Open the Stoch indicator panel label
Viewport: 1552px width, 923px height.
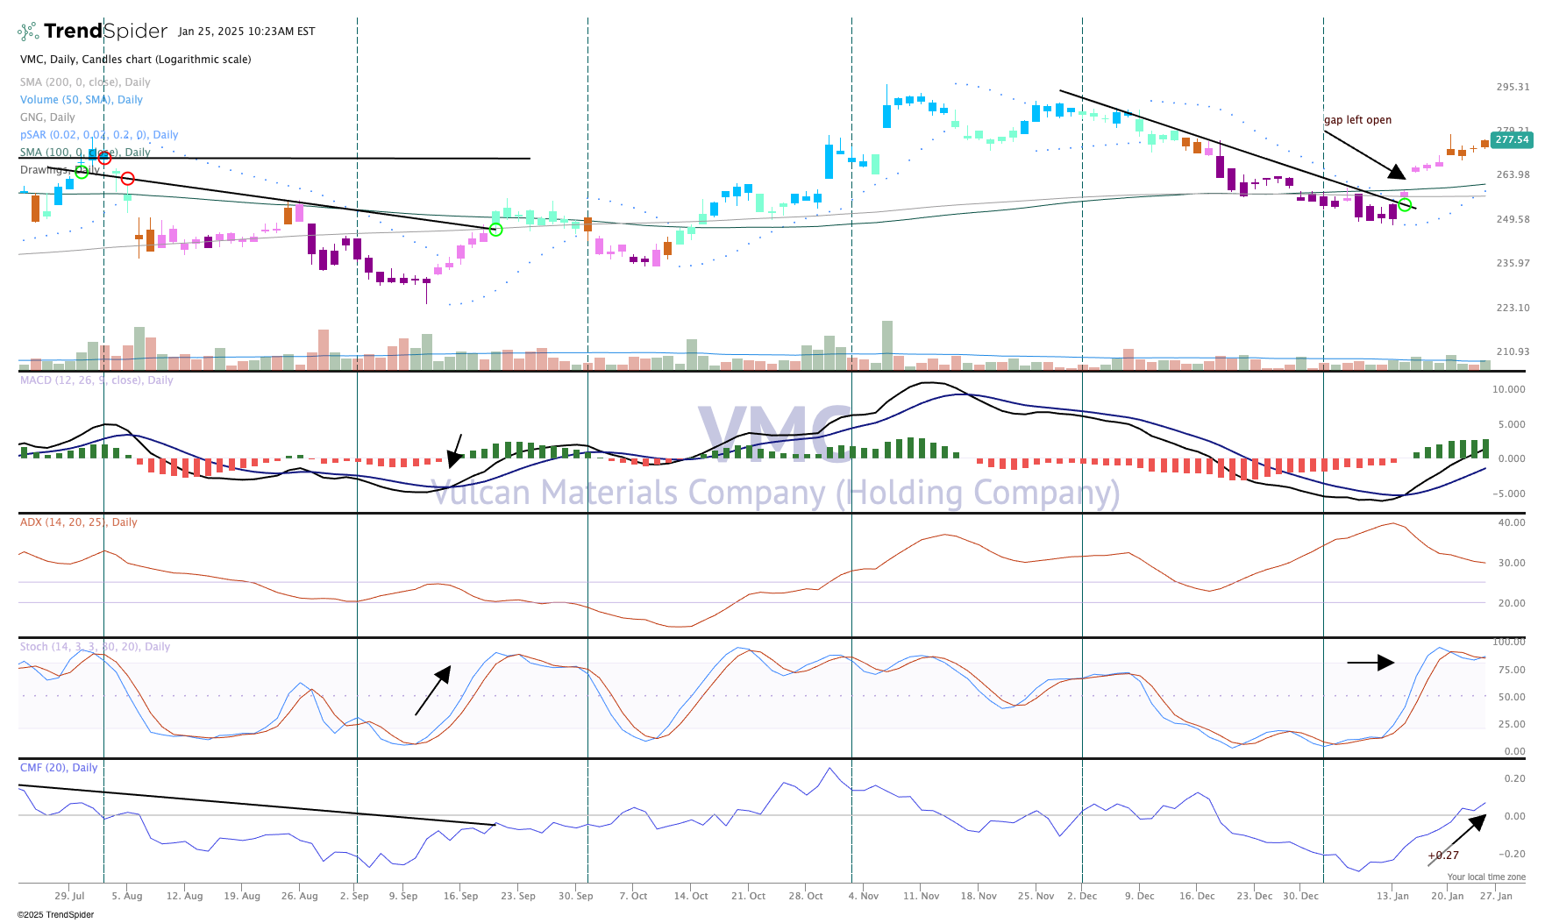tap(95, 647)
